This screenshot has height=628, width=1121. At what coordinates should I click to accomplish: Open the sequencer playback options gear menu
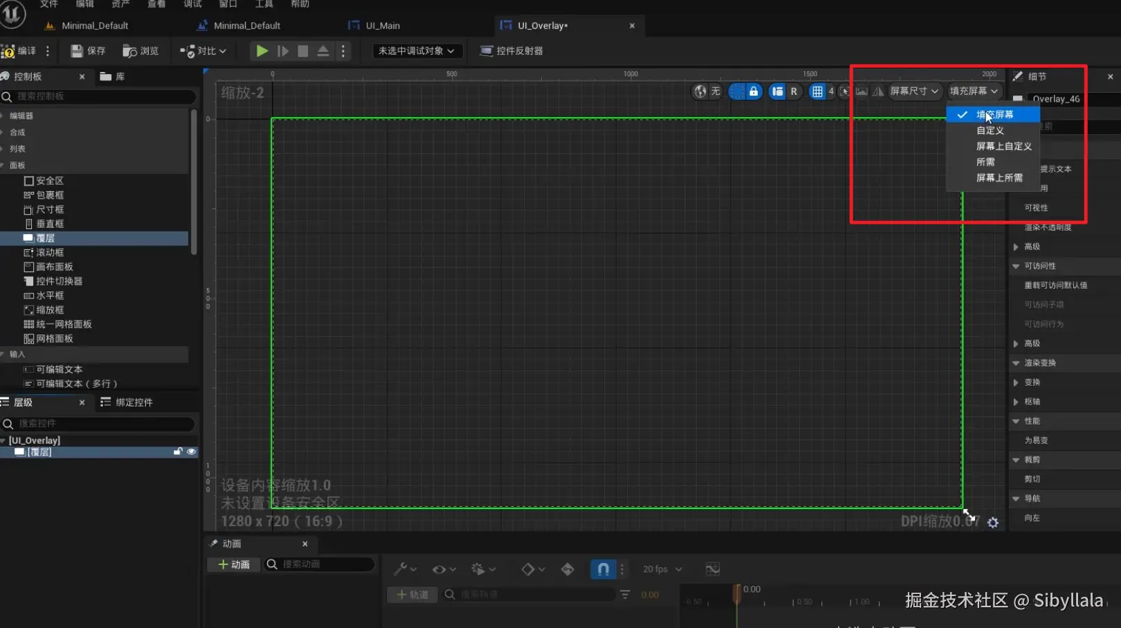click(x=483, y=569)
